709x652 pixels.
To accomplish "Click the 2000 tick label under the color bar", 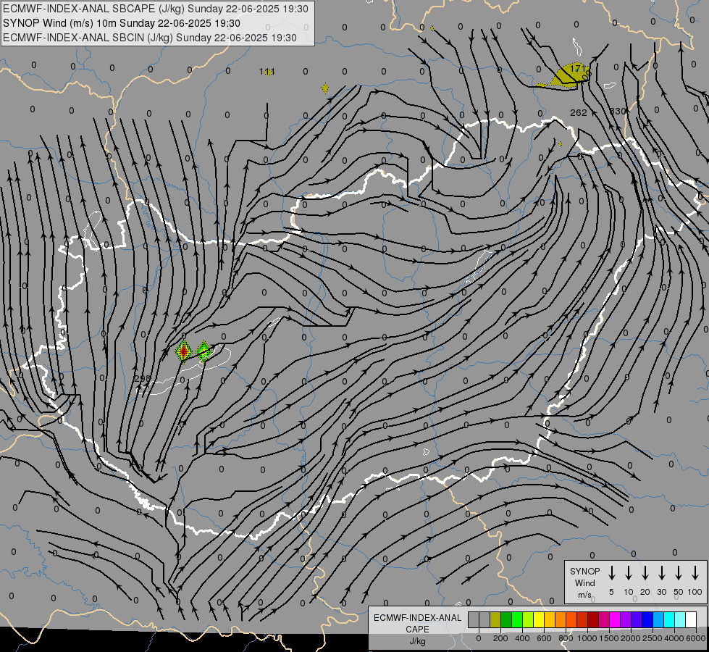I will (631, 638).
